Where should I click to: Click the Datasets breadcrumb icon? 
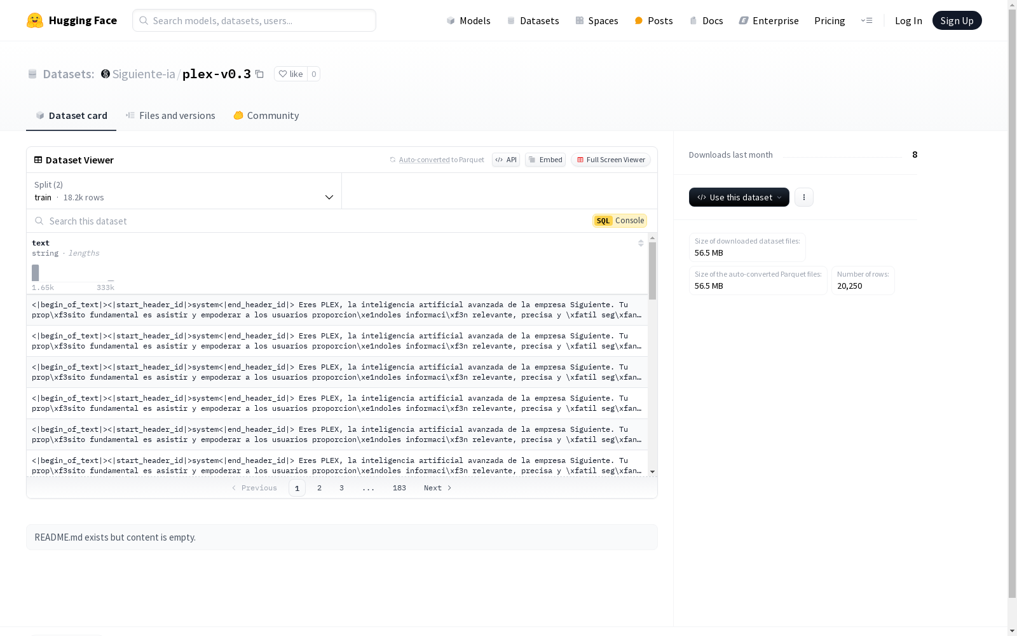[x=32, y=74]
